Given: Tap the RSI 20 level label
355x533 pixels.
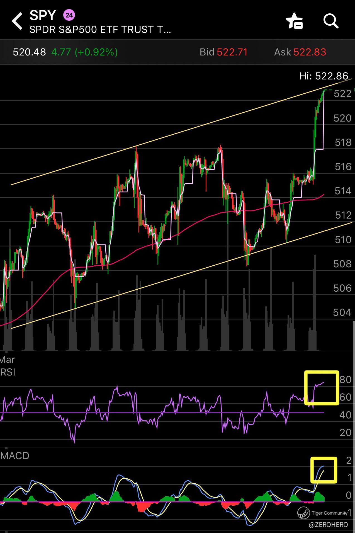Looking at the screenshot, I should [x=346, y=432].
